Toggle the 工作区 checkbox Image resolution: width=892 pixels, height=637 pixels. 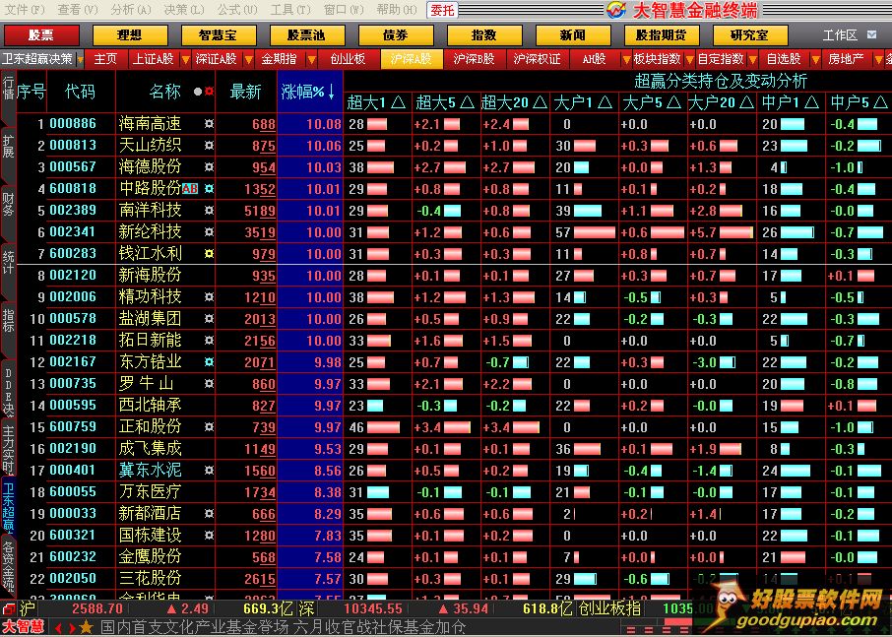(x=871, y=34)
